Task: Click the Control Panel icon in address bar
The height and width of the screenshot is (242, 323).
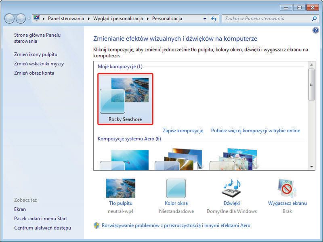Action: [x=36, y=18]
